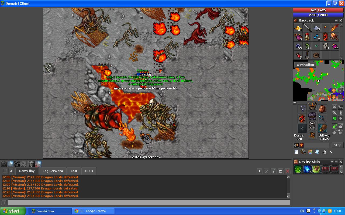Pick the fire sword in Backpack

[x=334, y=28]
